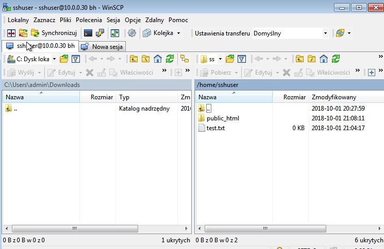Click the remote panel root directory icon

click(311, 59)
